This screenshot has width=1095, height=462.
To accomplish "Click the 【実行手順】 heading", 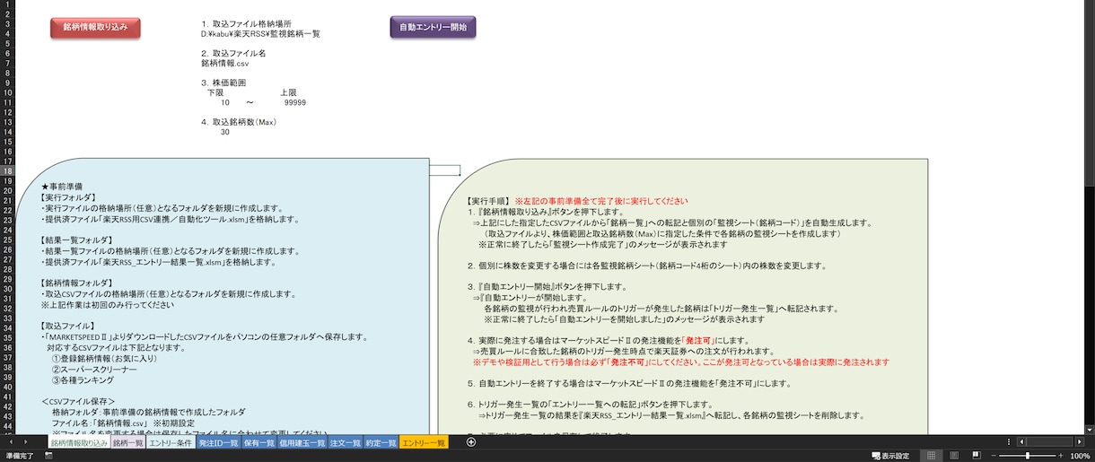I will (488, 201).
